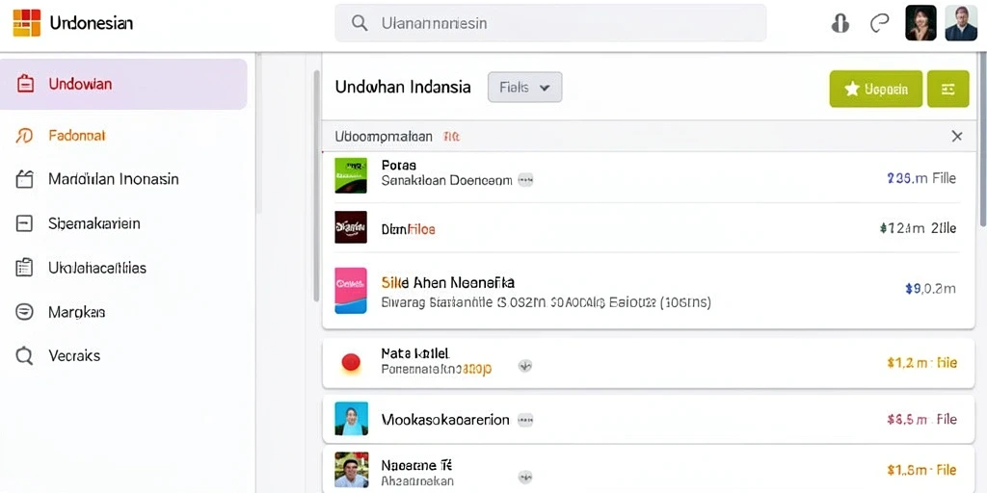Click the content list left scrollbar
Screen dimensions: 987x493
tap(316, 186)
